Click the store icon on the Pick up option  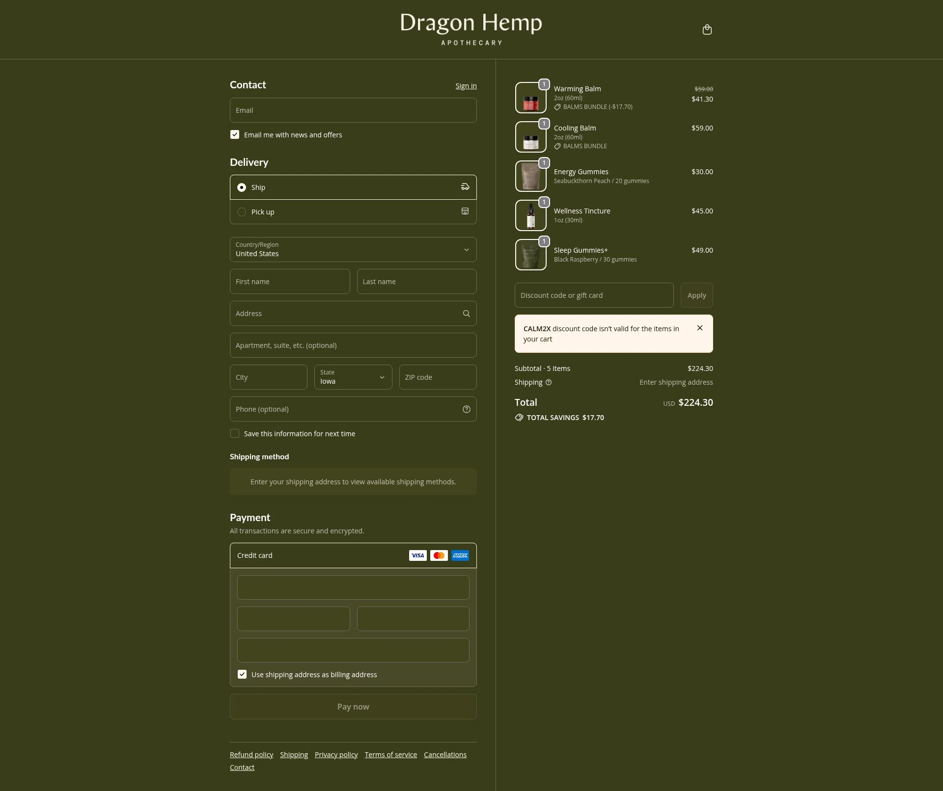pyautogui.click(x=465, y=211)
